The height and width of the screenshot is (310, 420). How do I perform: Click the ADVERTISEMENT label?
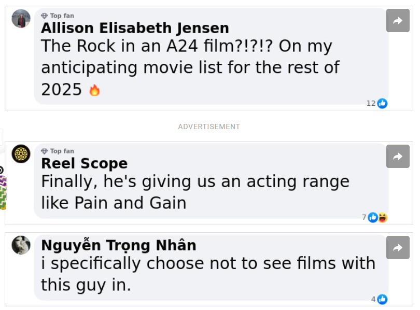click(x=209, y=126)
